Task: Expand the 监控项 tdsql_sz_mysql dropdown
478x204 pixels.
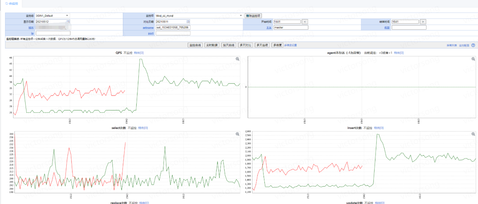Action: point(241,16)
